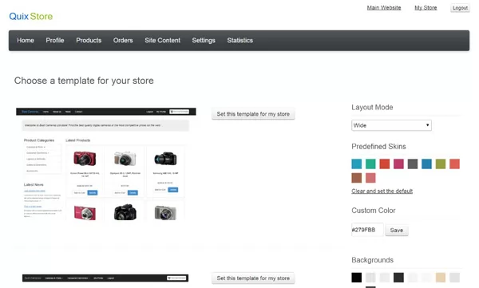Open the Statistics menu item
The width and height of the screenshot is (479, 288).
tap(239, 41)
